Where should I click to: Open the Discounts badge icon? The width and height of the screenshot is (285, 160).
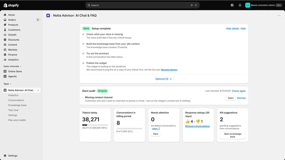tap(5, 40)
